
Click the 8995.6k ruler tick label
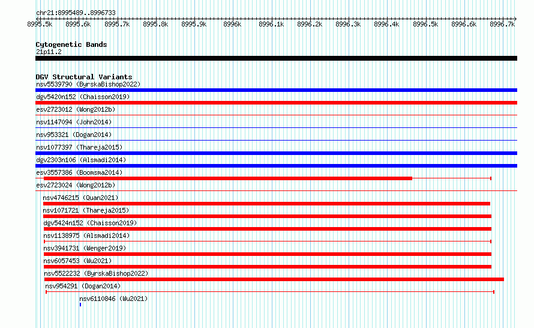[x=79, y=25]
